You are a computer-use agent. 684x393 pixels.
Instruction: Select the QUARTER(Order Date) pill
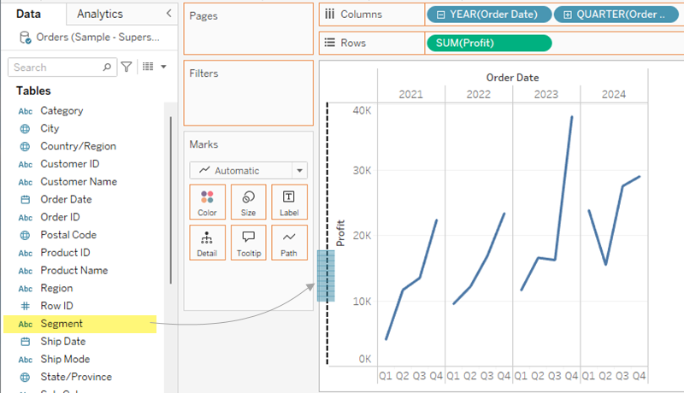(616, 15)
